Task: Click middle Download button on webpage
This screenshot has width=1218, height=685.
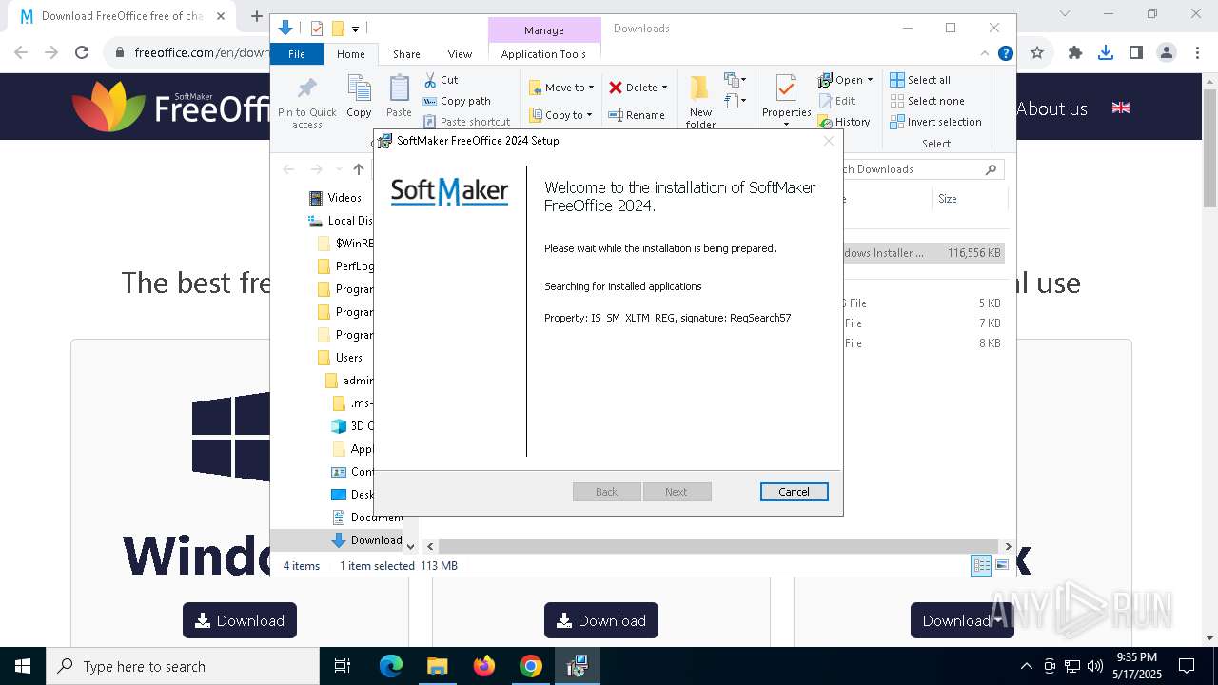Action: pos(601,620)
